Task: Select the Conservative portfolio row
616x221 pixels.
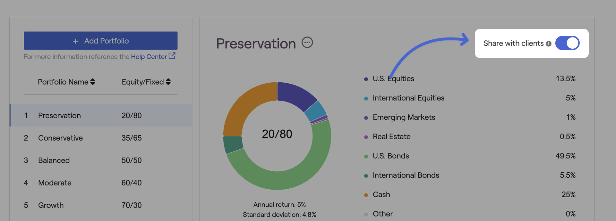Action: pos(100,138)
